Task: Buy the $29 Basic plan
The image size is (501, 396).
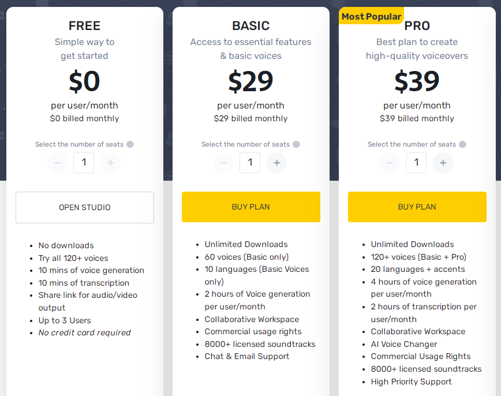Action: tap(251, 207)
